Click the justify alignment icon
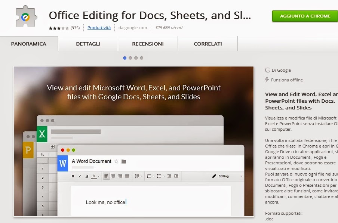The image size is (338, 223). [x=127, y=176]
